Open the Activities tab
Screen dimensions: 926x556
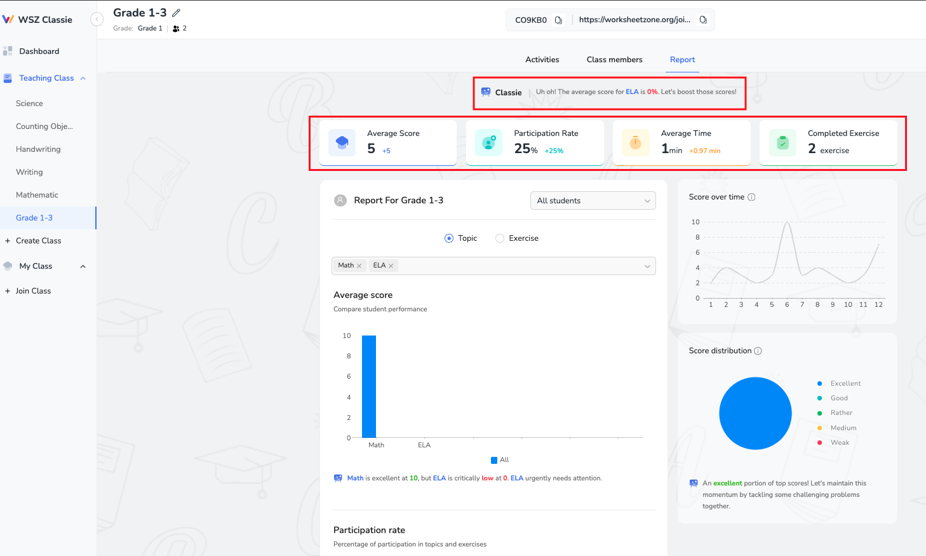pos(542,59)
